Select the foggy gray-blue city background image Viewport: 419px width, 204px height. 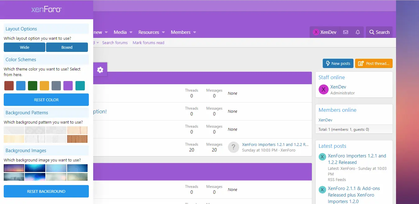pos(14,177)
